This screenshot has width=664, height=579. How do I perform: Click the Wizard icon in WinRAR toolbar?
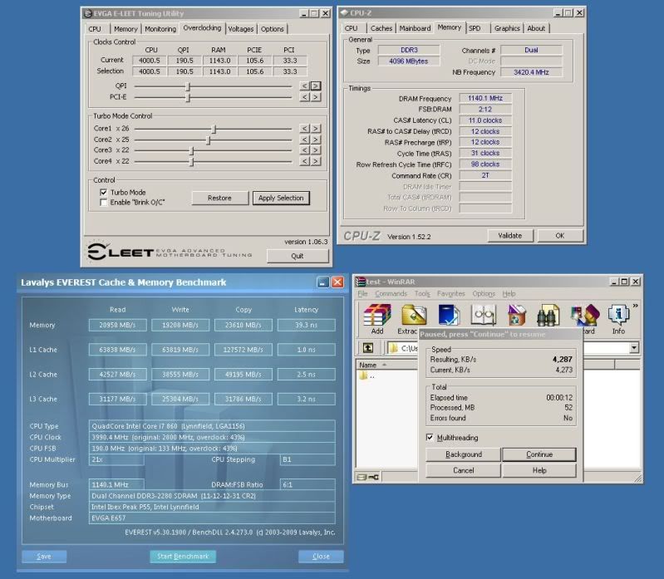click(585, 315)
